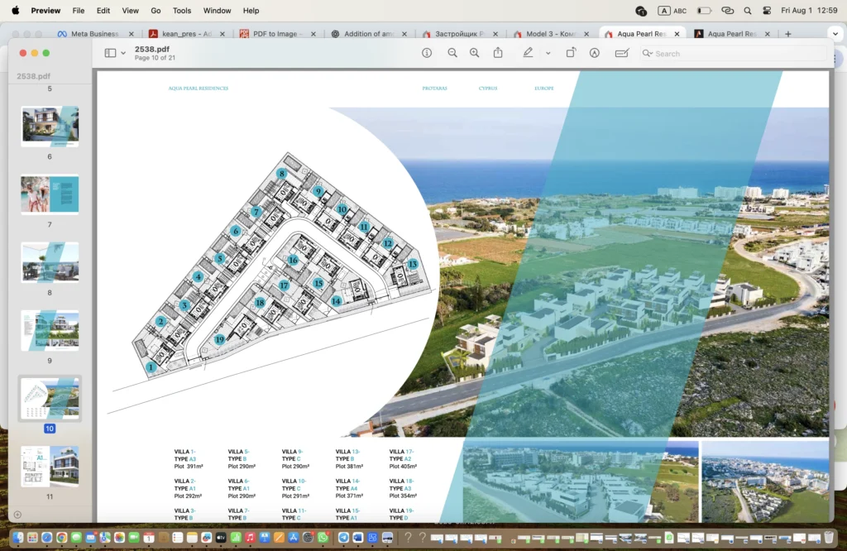This screenshot has width=847, height=551.
Task: Open Messages from the Dock
Action: pyautogui.click(x=76, y=538)
